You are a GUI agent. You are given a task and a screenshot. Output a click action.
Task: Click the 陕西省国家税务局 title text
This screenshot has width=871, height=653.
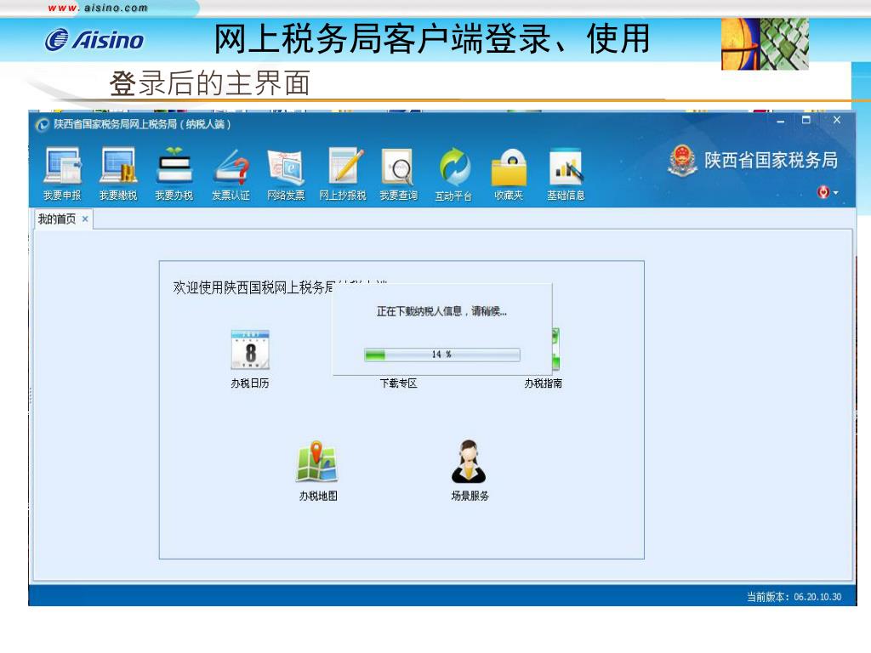click(771, 160)
